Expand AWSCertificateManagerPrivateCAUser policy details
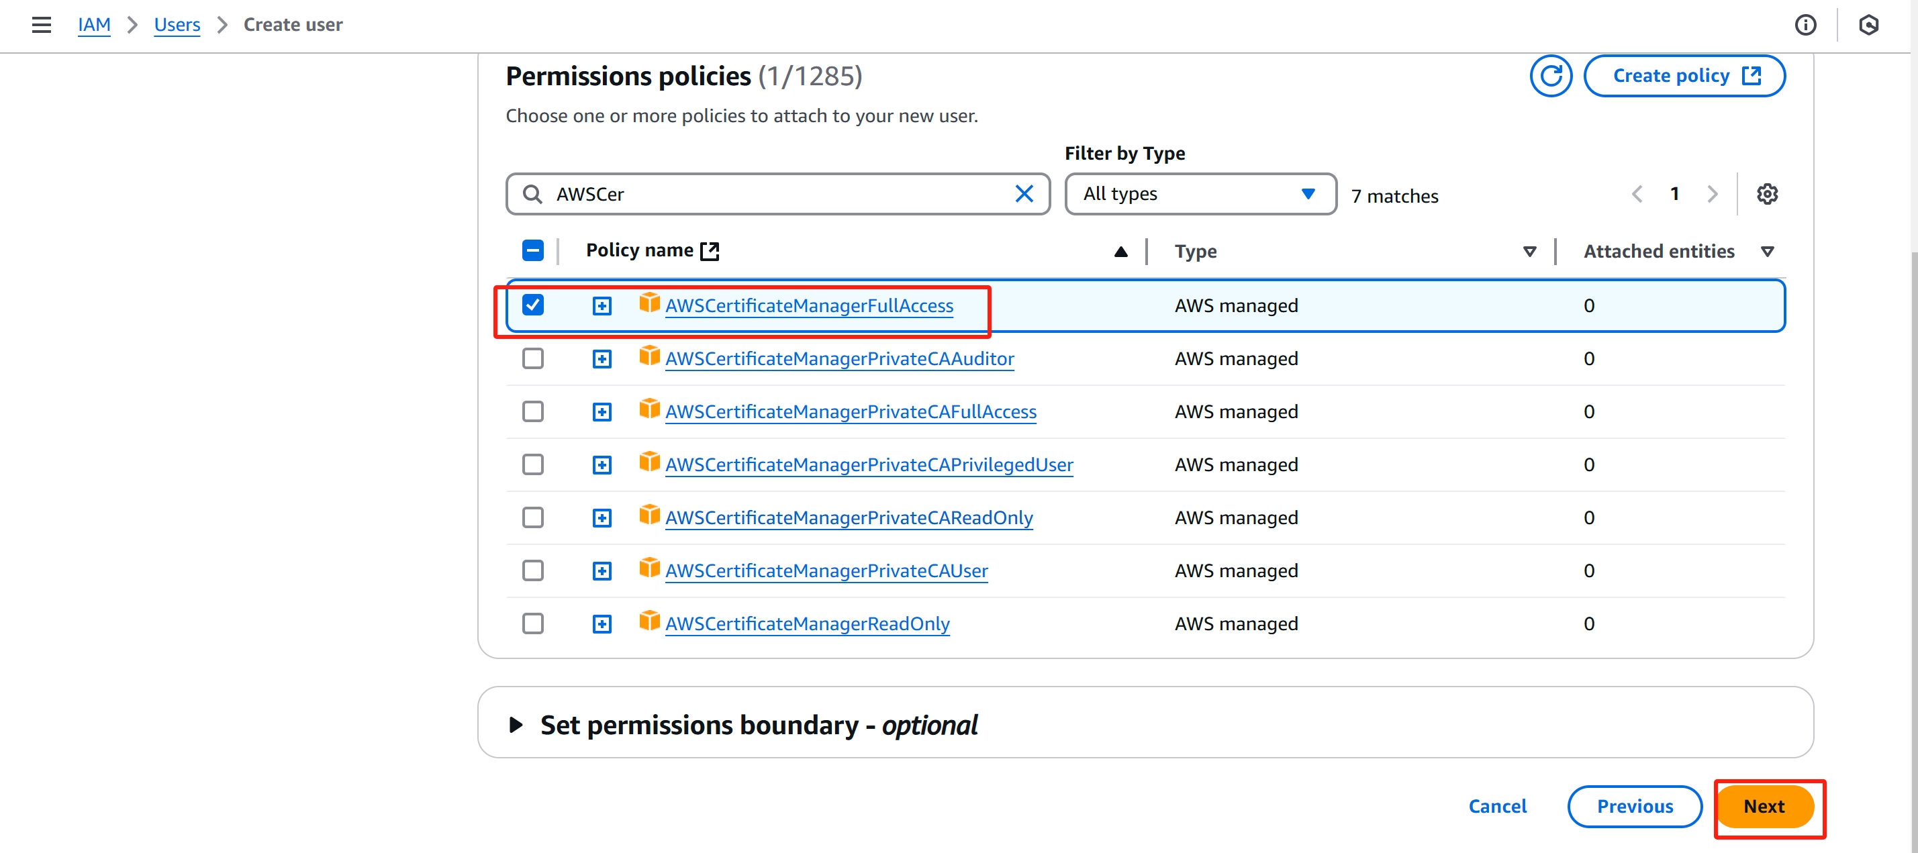Viewport: 1918px width, 853px height. coord(602,571)
